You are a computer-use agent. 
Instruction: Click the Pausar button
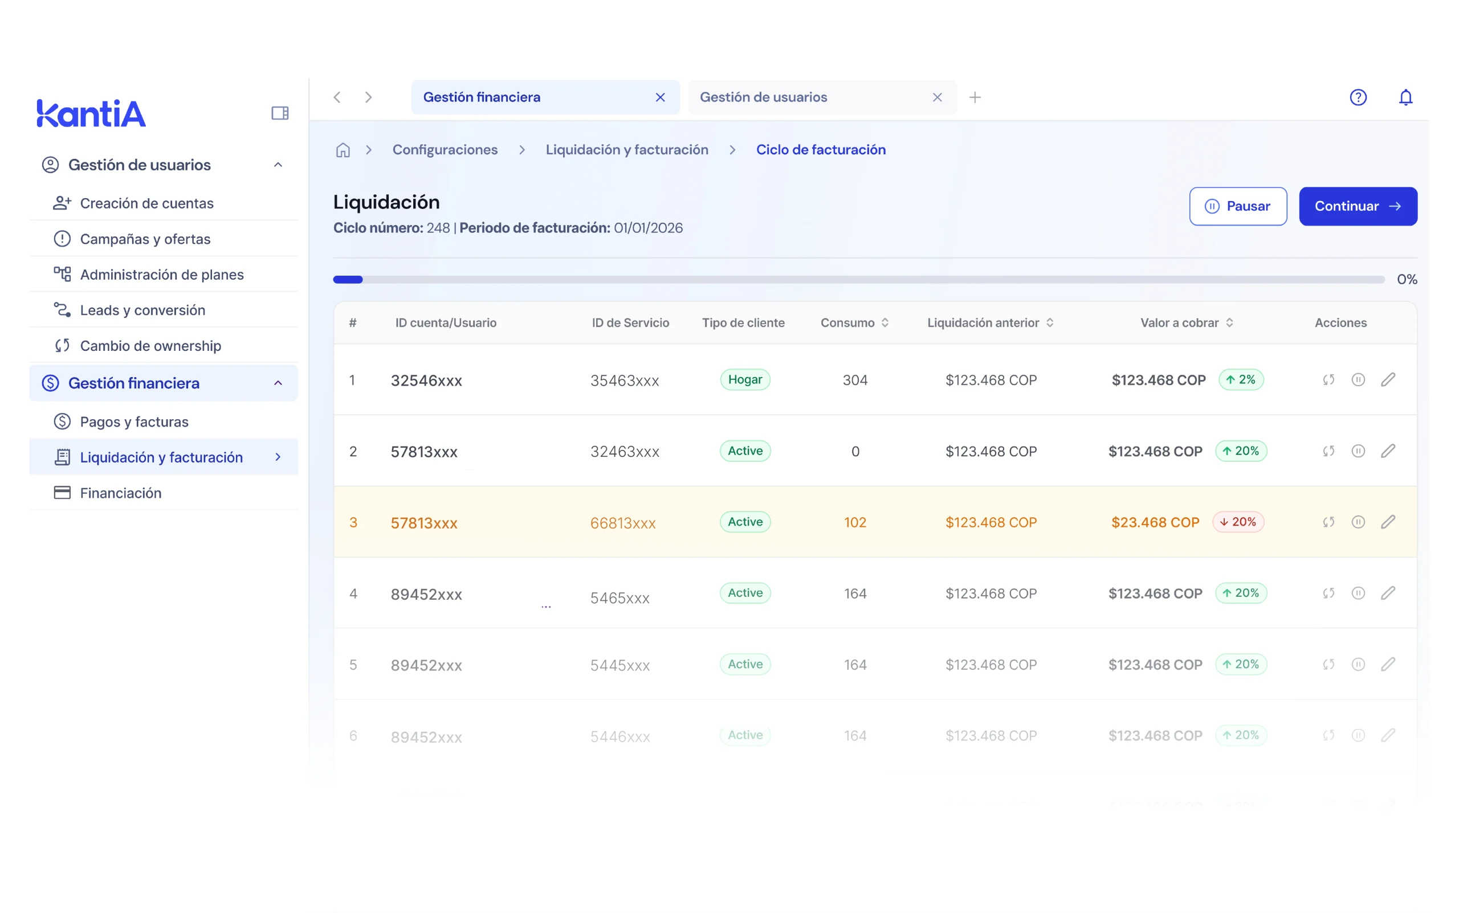pyautogui.click(x=1238, y=206)
